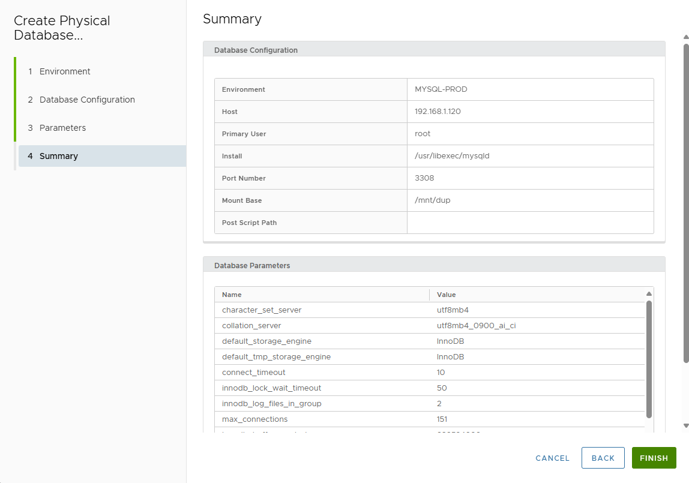Click the FINISH button
689x483 pixels.
[x=654, y=458]
